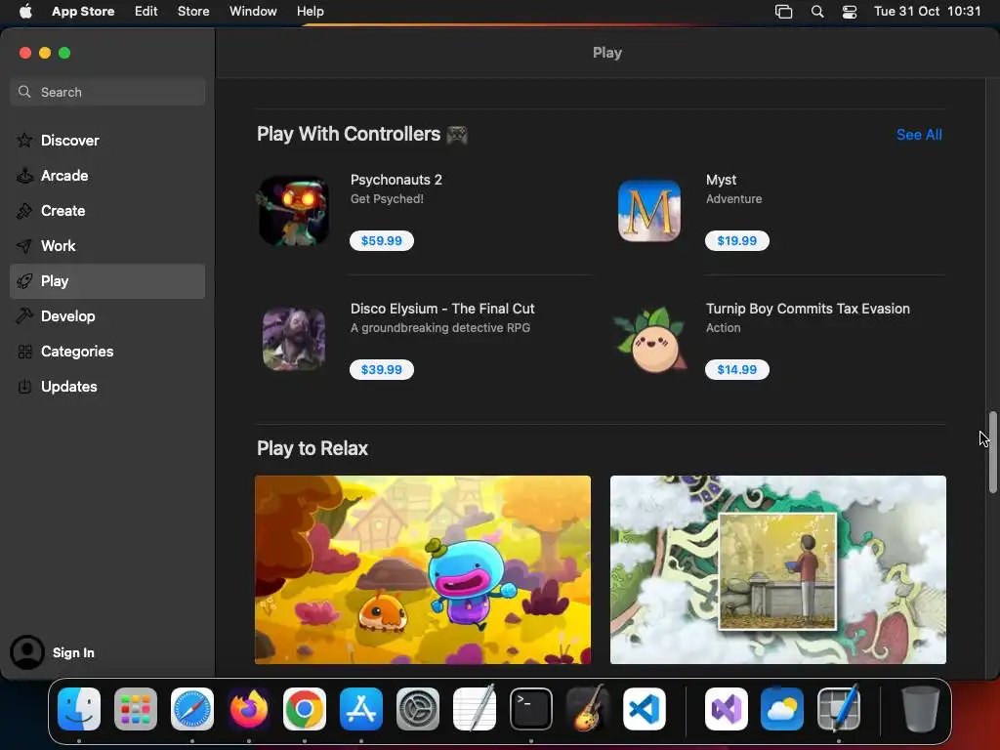
Task: Open TextEdit from the Dock
Action: [475, 708]
